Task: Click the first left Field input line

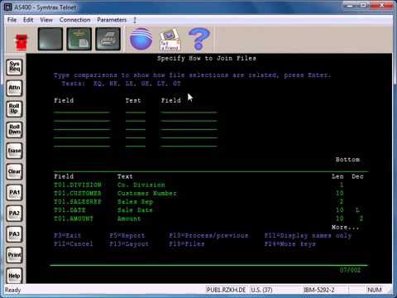Action: (x=82, y=111)
